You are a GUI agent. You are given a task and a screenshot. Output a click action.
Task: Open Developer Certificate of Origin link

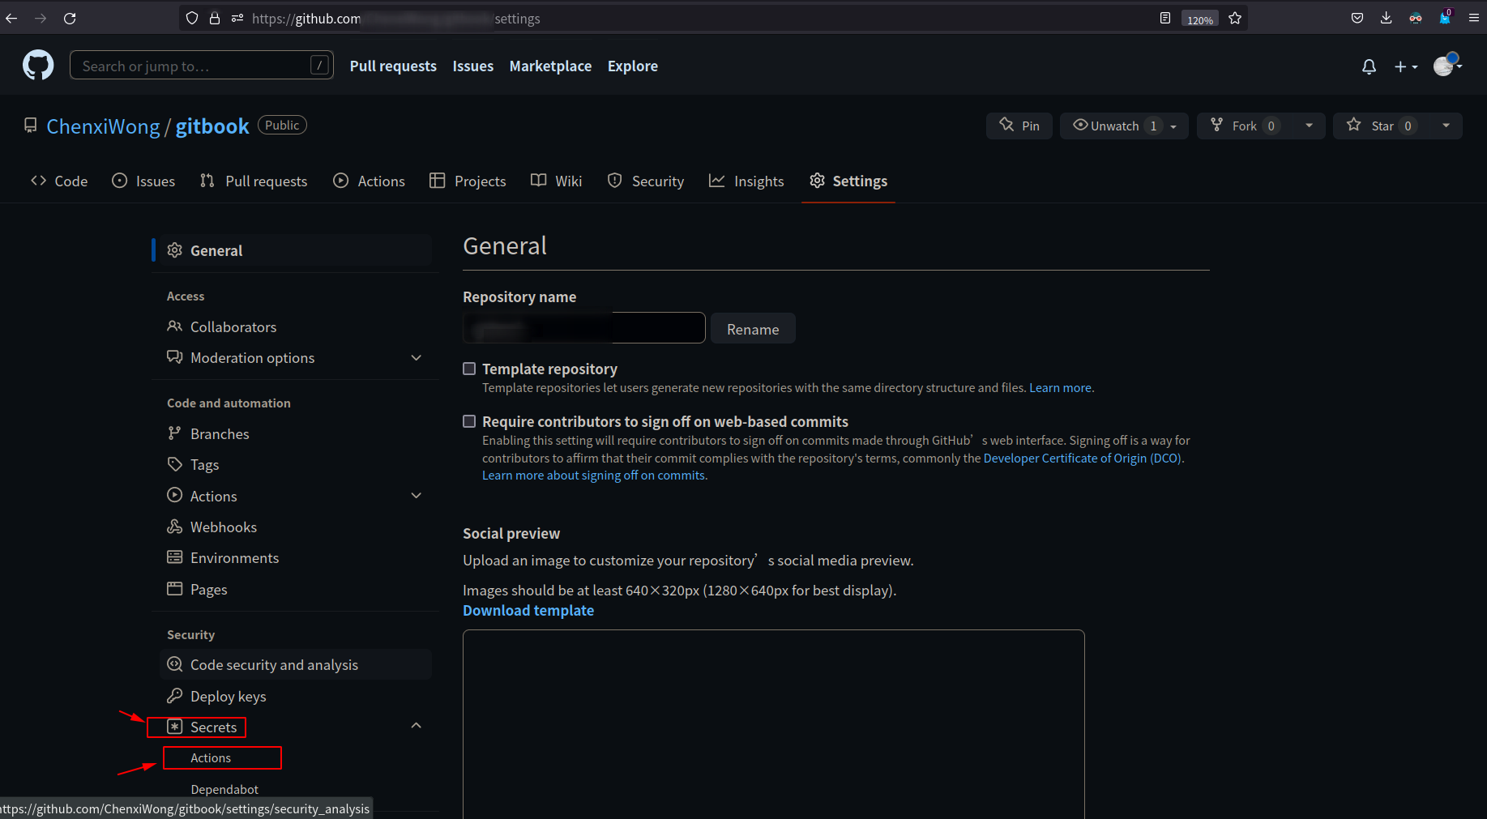click(x=1083, y=459)
